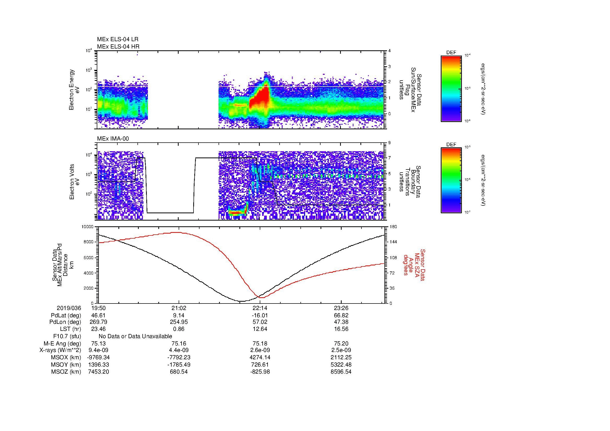610x431 pixels.
Task: Click the 10000 tick on altitude axis
Action: 87,227
